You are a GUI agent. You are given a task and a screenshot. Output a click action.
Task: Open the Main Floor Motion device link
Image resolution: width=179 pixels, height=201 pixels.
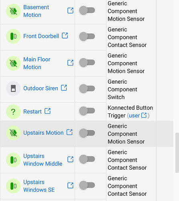[37, 63]
